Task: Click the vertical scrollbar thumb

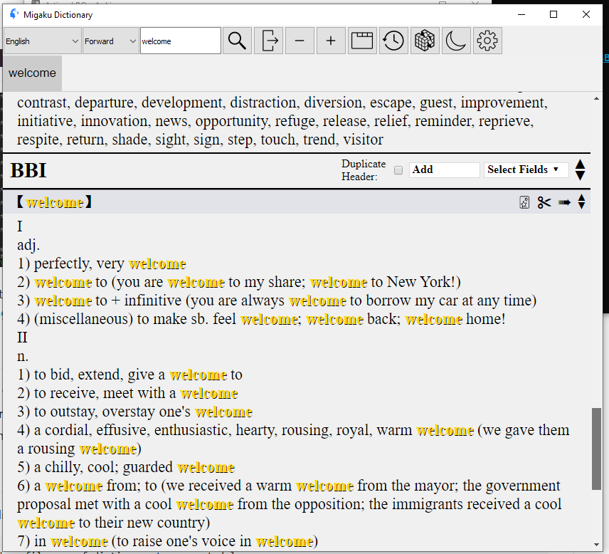Action: point(597,449)
